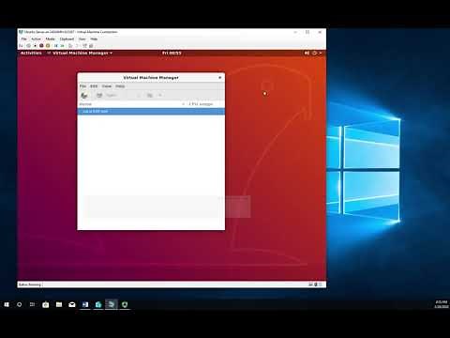Click the active Virtual Machine Connection taskbar icon

click(112, 304)
